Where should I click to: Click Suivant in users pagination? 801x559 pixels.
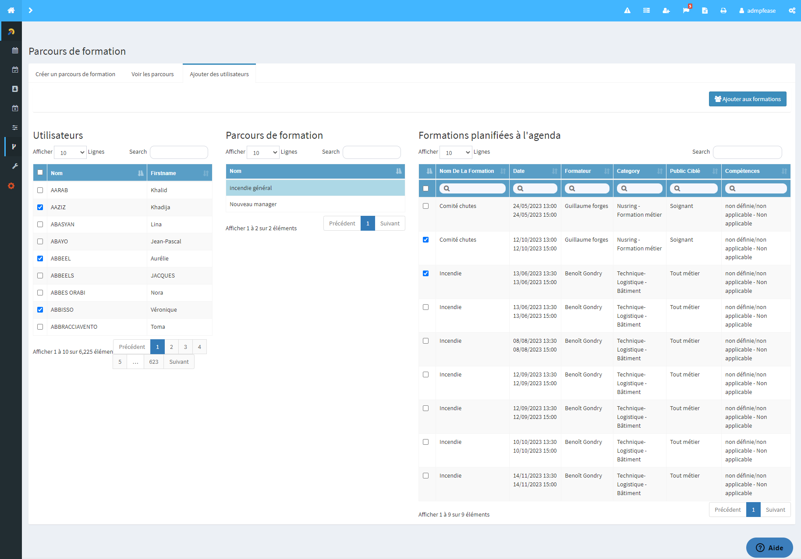tap(179, 362)
